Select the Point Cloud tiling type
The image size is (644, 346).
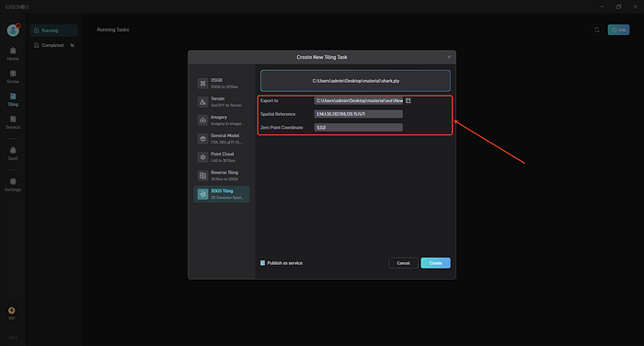point(222,157)
